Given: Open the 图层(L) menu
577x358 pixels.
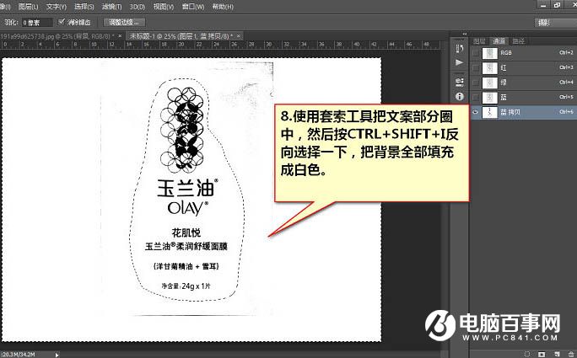Looking at the screenshot, I should (29, 7).
